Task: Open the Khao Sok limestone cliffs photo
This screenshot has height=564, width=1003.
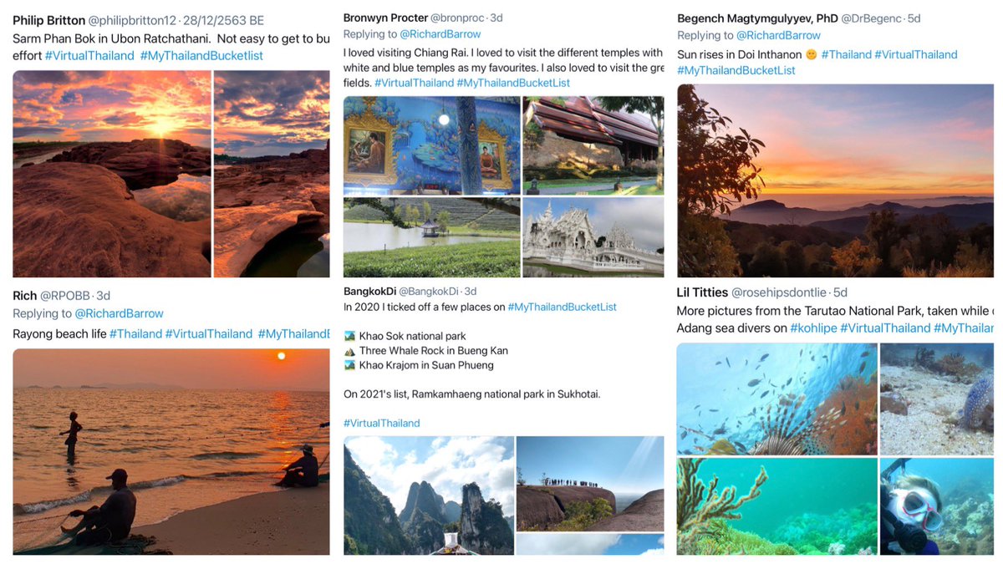Action: [x=429, y=495]
